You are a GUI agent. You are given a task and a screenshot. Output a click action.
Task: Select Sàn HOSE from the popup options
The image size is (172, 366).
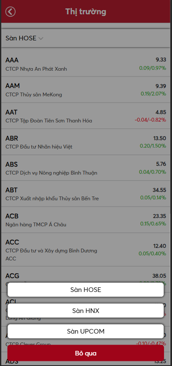(86, 290)
